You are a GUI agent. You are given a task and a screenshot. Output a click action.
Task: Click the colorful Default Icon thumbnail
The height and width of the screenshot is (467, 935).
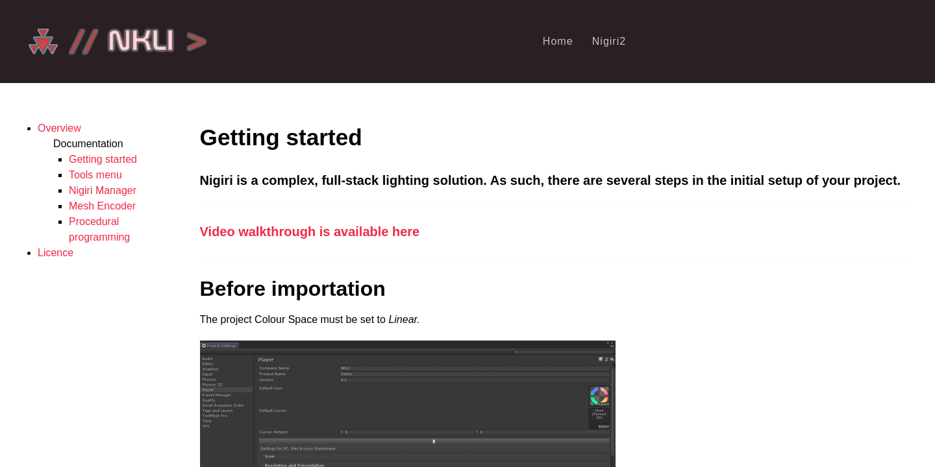(x=599, y=395)
